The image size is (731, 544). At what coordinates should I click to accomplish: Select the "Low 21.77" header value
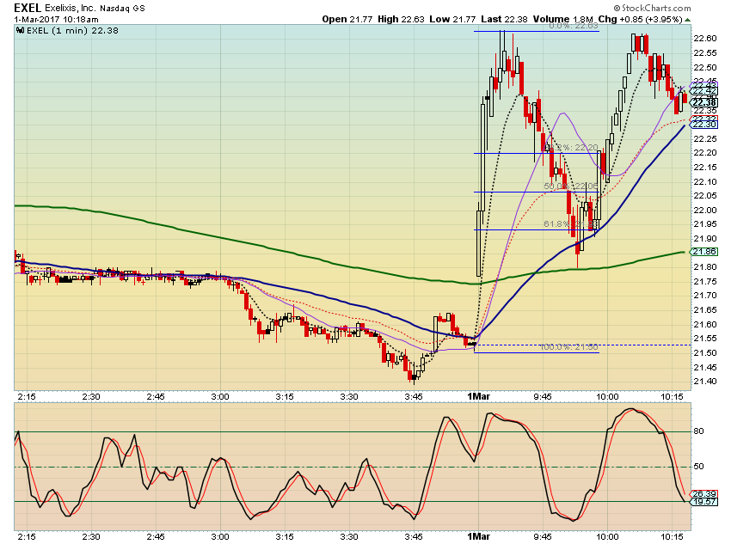pyautogui.click(x=452, y=20)
